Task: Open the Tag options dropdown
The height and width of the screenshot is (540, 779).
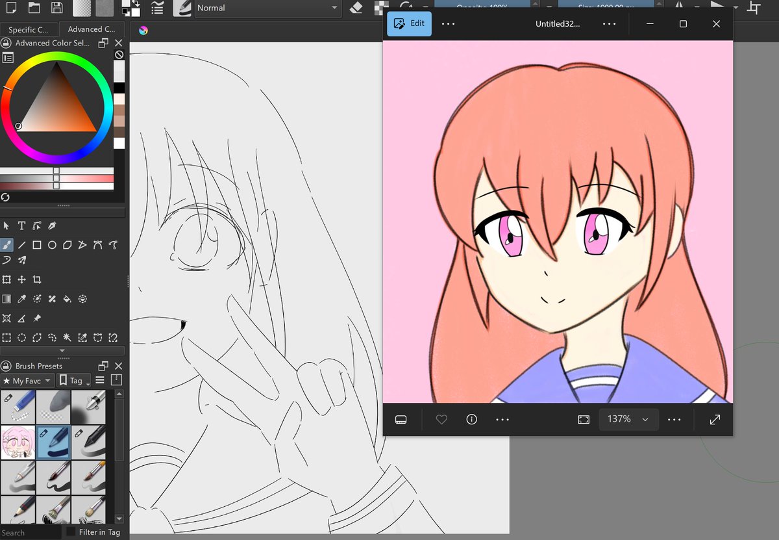Action: tap(73, 381)
